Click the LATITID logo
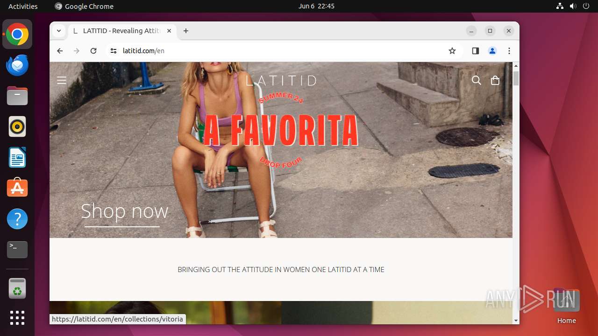This screenshot has height=336, width=598. pos(281,80)
